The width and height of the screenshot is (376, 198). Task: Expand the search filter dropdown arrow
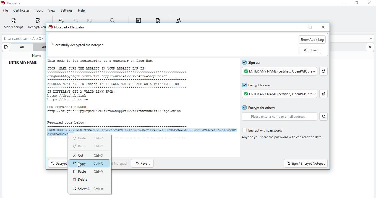pos(371,39)
